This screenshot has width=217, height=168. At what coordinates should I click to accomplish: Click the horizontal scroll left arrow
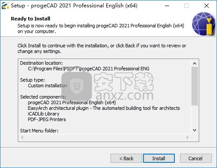click(22, 137)
